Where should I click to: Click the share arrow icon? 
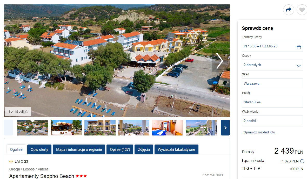tap(289, 10)
